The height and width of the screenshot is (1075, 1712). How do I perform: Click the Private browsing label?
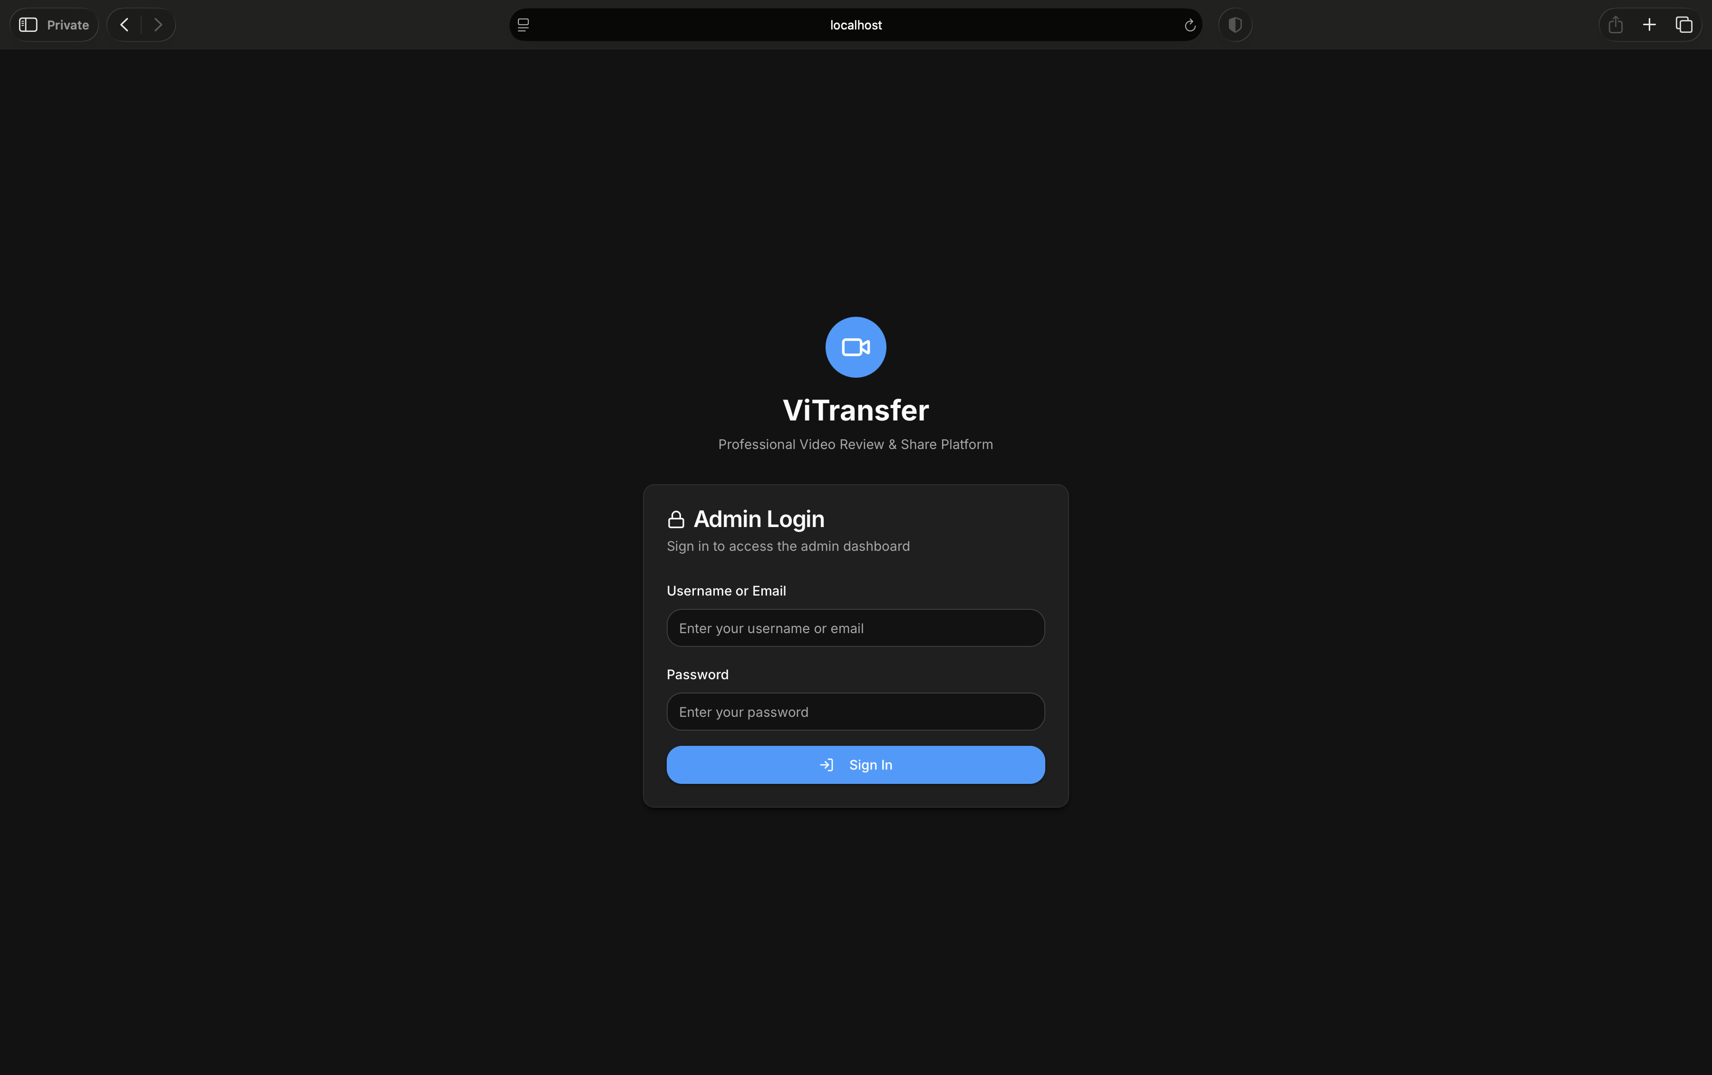click(68, 25)
